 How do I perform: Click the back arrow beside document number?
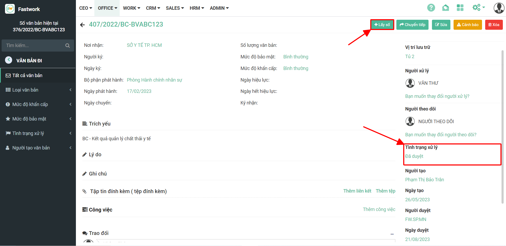pyautogui.click(x=82, y=25)
